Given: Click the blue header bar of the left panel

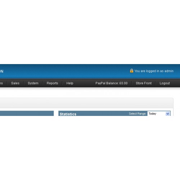Looking at the screenshot, I should point(27,113).
